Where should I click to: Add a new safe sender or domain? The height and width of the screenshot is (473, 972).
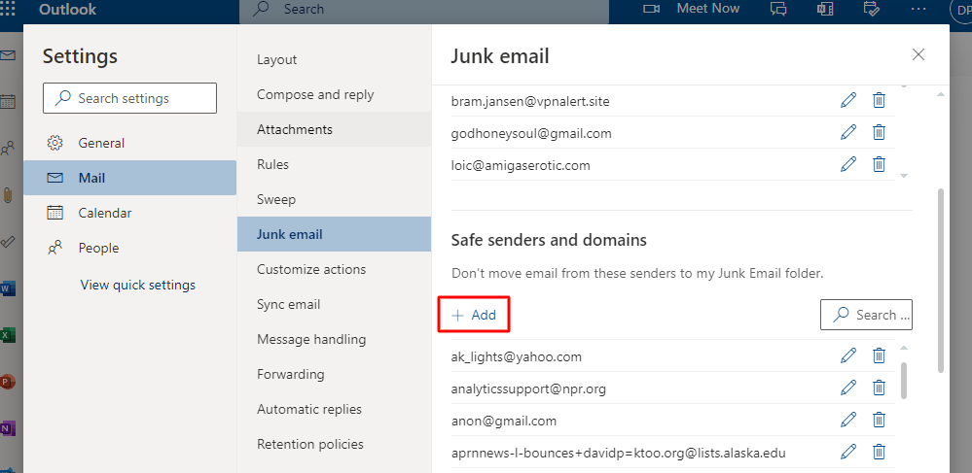(474, 315)
